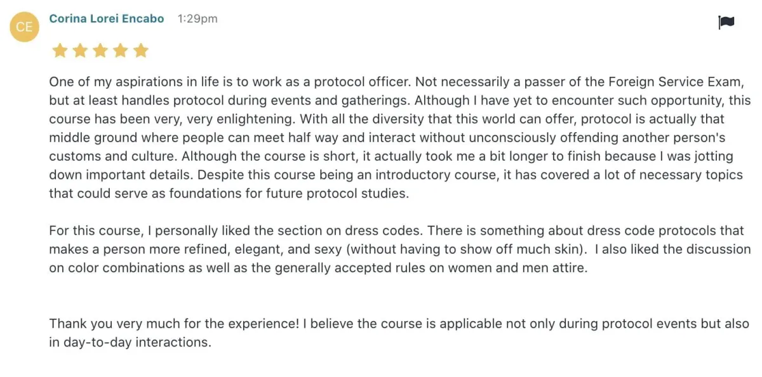
Task: Select the second rating star
Action: (x=80, y=51)
